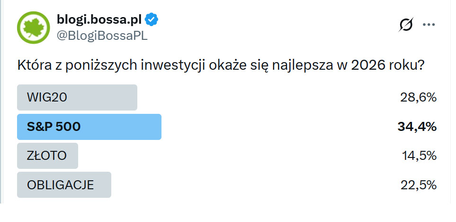This screenshot has height=222, width=456.
Task: Click the OBLIGACJE label text
Action: tap(60, 185)
